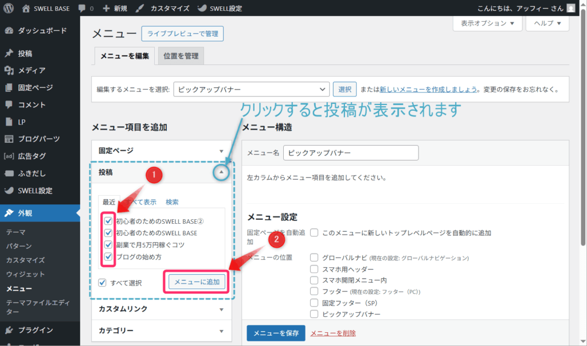The image size is (587, 346).
Task: Open ヘルプ dropdown
Action: click(x=547, y=24)
